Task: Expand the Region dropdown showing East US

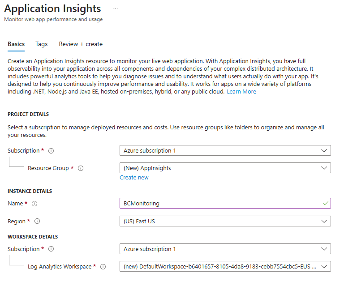Action: 225,221
